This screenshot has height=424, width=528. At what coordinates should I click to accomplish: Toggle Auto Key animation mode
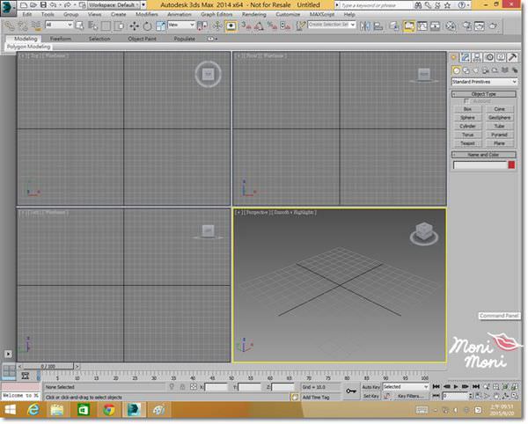click(x=370, y=386)
